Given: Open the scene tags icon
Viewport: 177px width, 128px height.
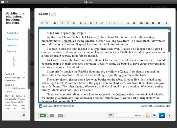Looking at the screenshot, I should 154,115.
